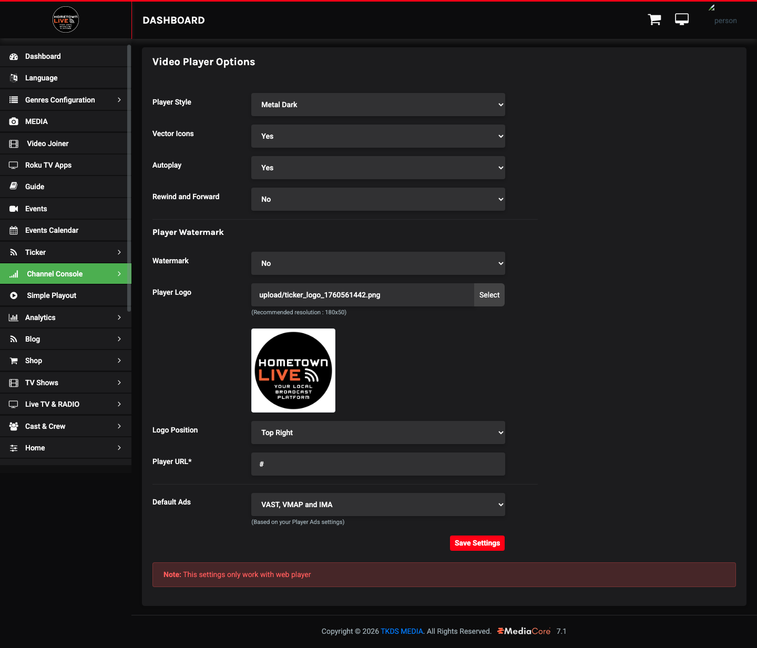Click the sidebar vertical scrollbar

pyautogui.click(x=129, y=178)
